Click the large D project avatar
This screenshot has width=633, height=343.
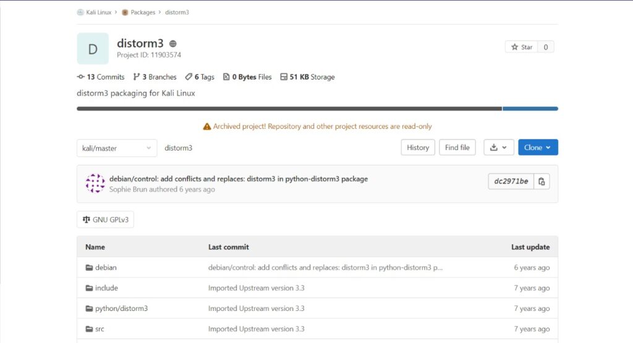pos(93,49)
